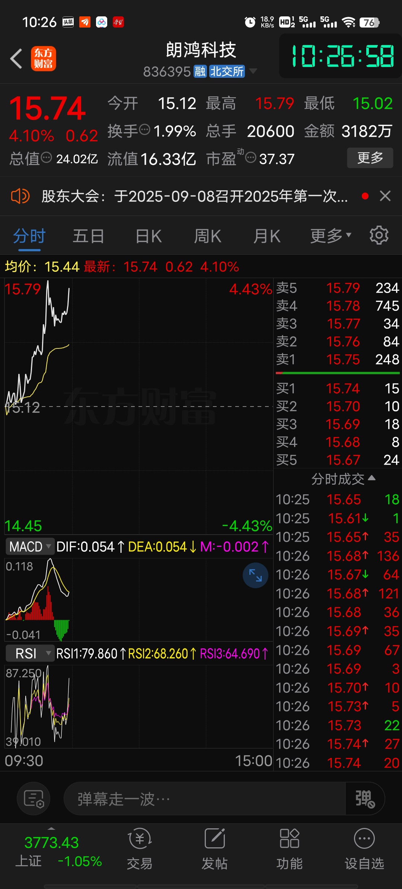Tap the 15.73 trade row with volume 22
The width and height of the screenshot is (402, 889).
338,726
